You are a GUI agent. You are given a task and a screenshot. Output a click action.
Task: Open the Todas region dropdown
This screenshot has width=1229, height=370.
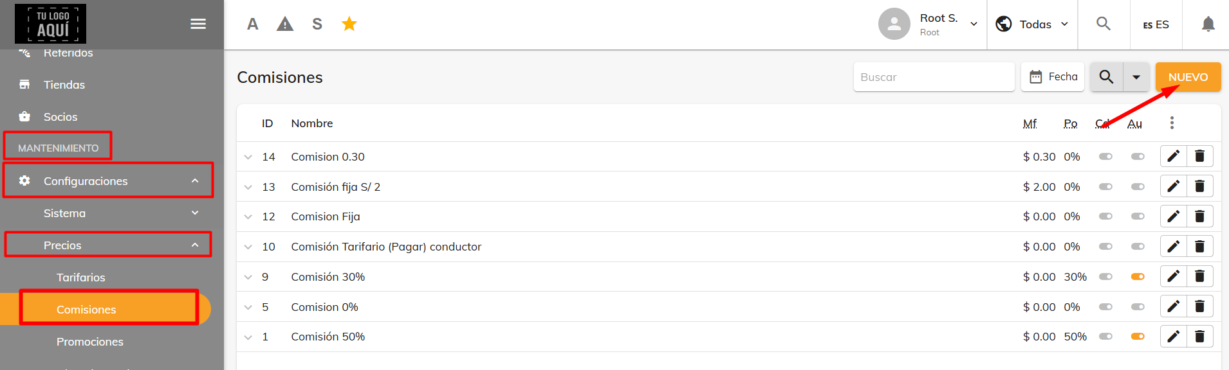pyautogui.click(x=1032, y=24)
